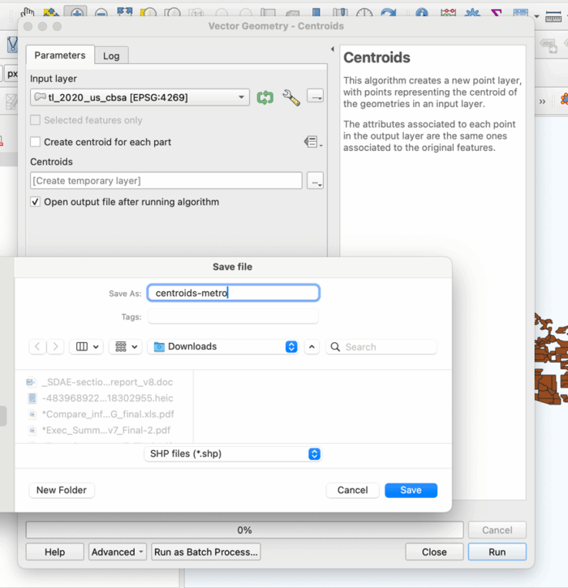Collapse the Centroids help panel arrow

click(x=332, y=49)
